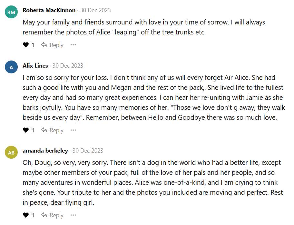Expand the ellipsis menu on Alix Lines' comment
Viewport: 294px width, 225px height.
coord(73,130)
